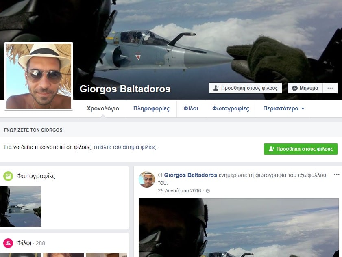
Task: Open the Φωτογραφίες section heading
Action: pyautogui.click(x=36, y=176)
